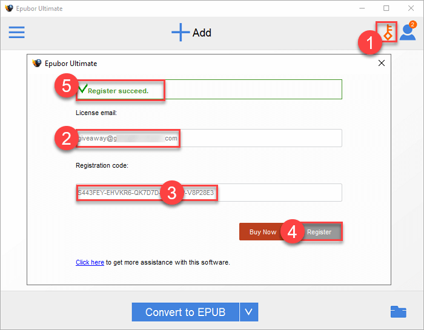
Task: Click the Convert to EPUB button
Action: point(185,312)
